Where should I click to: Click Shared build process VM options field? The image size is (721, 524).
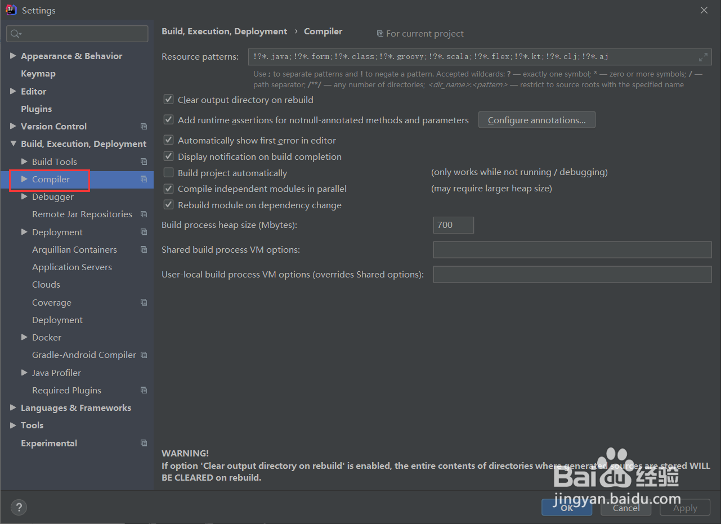tap(572, 250)
